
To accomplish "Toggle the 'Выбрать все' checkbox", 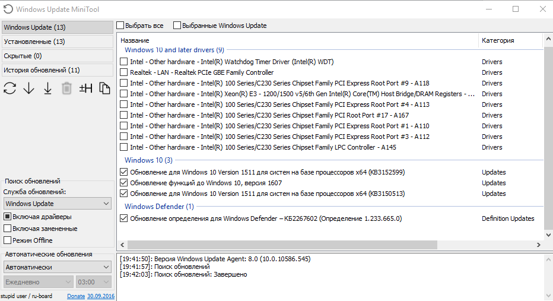I will tap(121, 26).
